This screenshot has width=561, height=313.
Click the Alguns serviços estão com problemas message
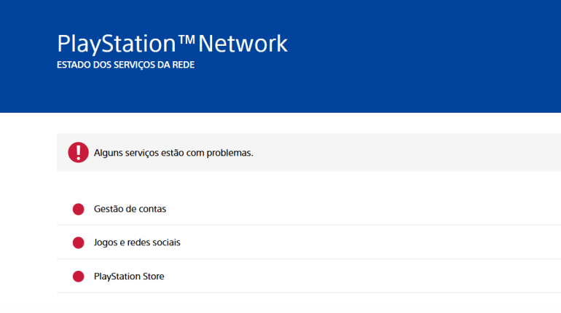pos(173,153)
